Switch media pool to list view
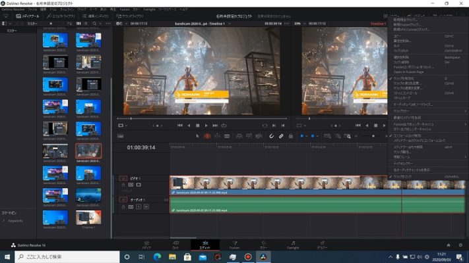This screenshot has width=469, height=263. [x=86, y=23]
